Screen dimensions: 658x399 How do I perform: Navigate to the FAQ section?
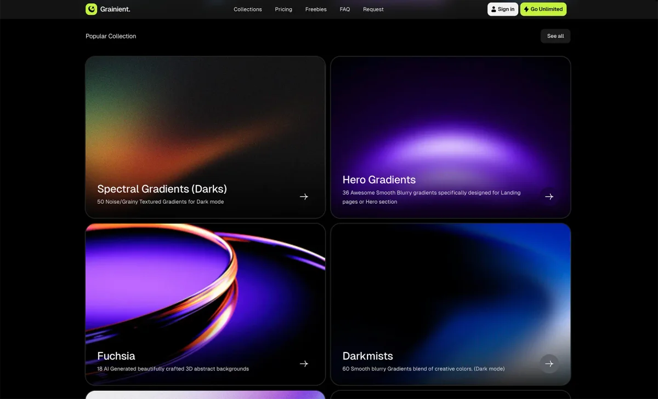[x=345, y=9]
